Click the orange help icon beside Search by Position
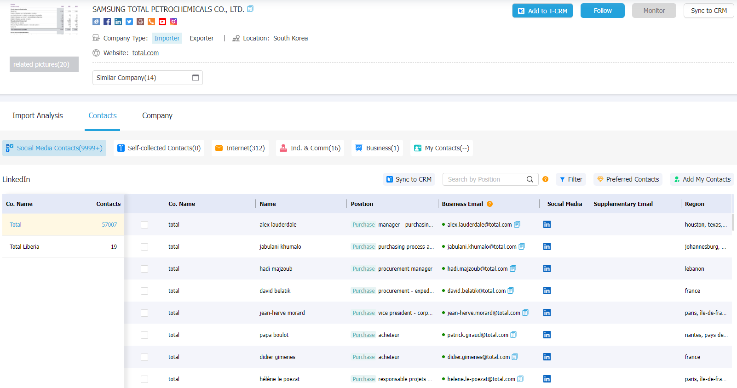The image size is (737, 388). (545, 179)
